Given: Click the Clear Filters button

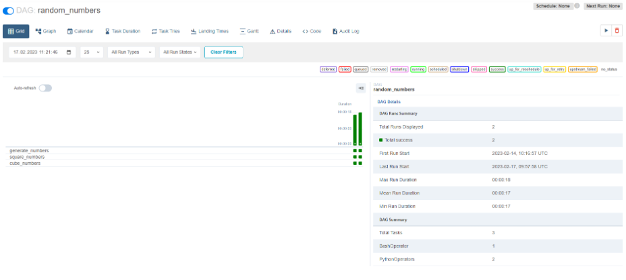Looking at the screenshot, I should pos(223,52).
